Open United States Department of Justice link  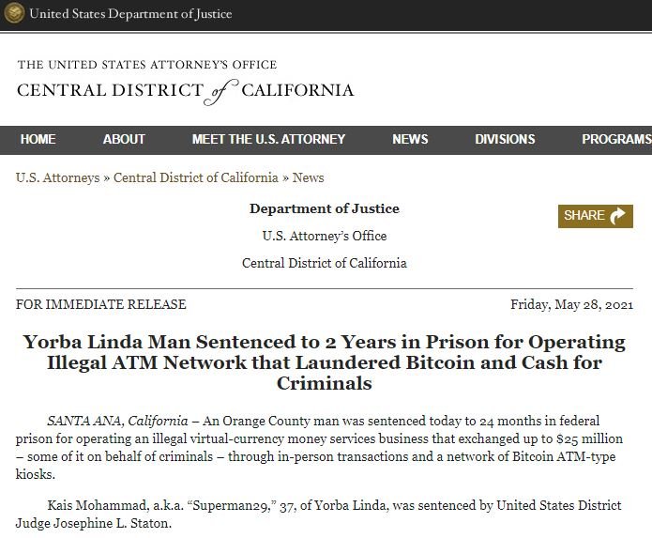tap(130, 14)
